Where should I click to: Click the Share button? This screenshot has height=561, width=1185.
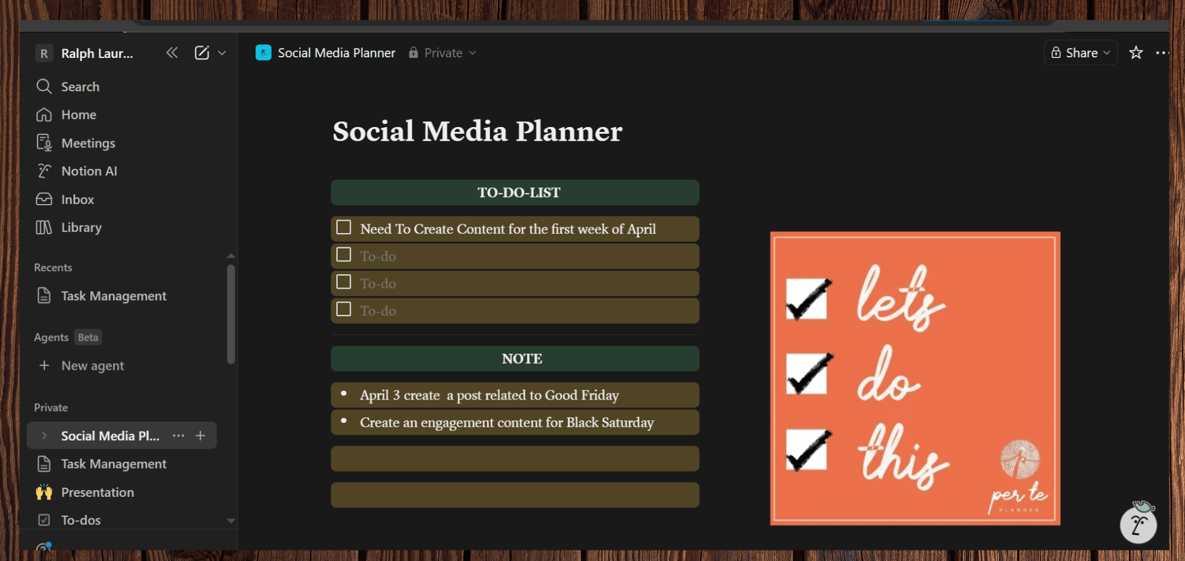click(x=1080, y=53)
